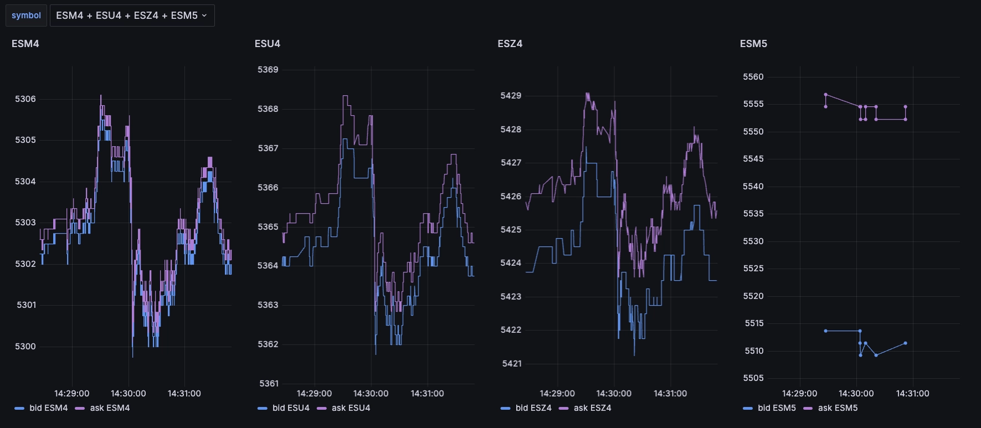Click the 5361 axis label in ESU4 chart
981x428 pixels.
tap(269, 384)
